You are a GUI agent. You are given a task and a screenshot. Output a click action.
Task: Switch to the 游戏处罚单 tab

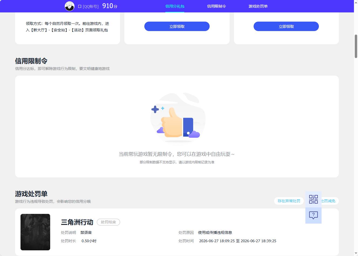(x=258, y=6)
